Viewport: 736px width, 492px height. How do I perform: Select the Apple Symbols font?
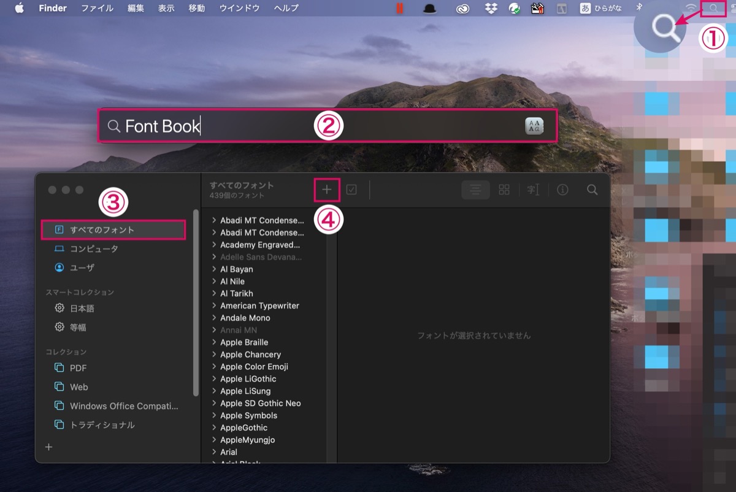tap(249, 415)
